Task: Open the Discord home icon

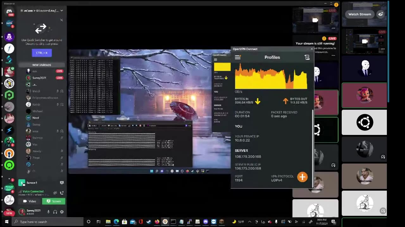Action: tap(9, 12)
